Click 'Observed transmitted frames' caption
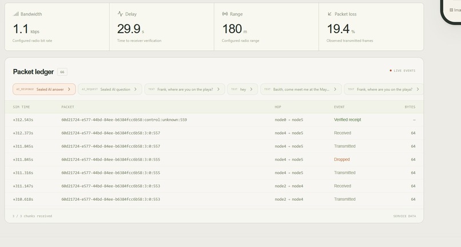This screenshot has width=461, height=247. pyautogui.click(x=349, y=41)
